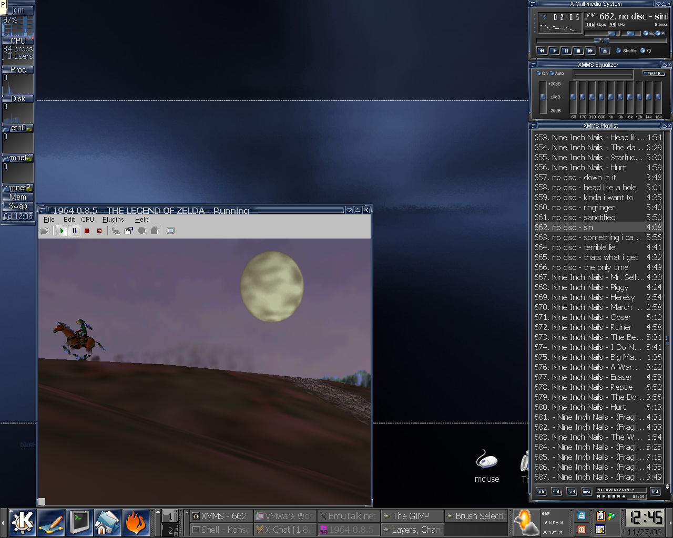Launch the flame browser icon in panel

click(x=136, y=523)
